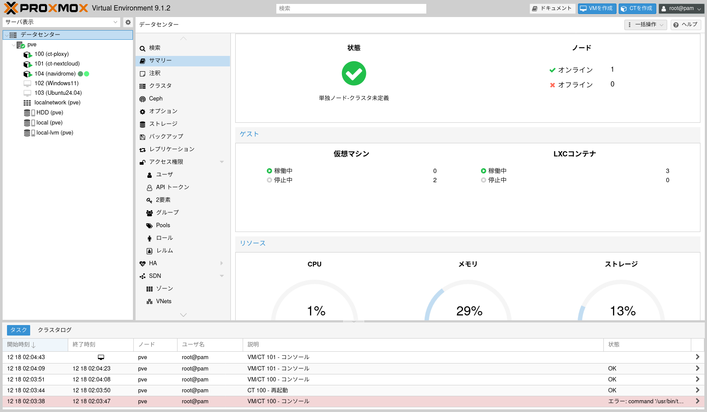
Task: Open the Pools management panel
Action: [x=163, y=225]
